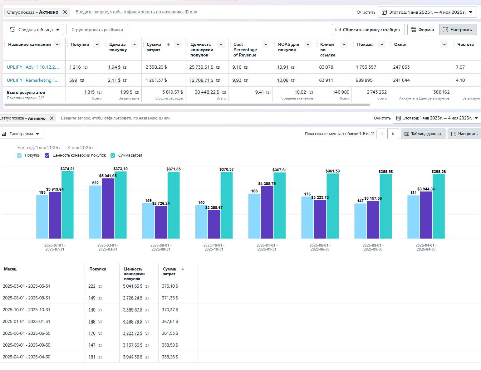This screenshot has height=370, width=481.
Task: Click row '2025-01-01 - 2025-01-31' in data table
Action: click(99, 322)
